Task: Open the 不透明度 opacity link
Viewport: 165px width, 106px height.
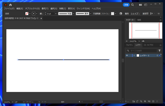Action: click(x=97, y=14)
